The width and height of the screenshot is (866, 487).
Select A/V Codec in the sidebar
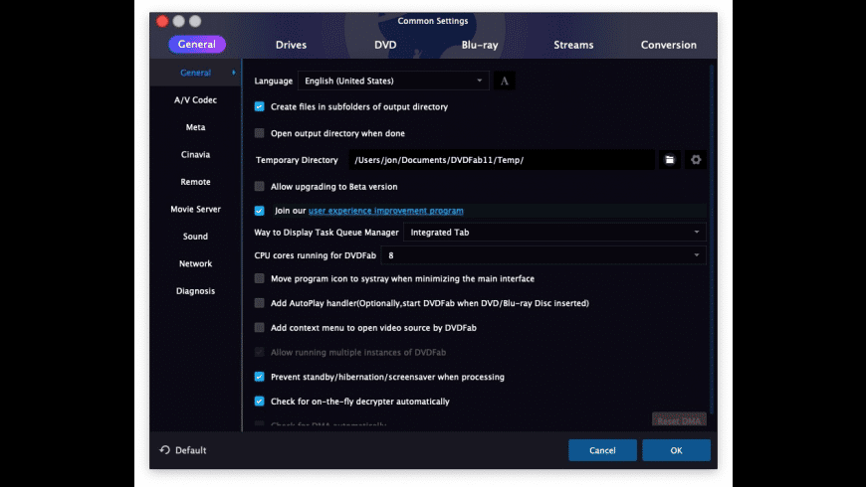(x=195, y=100)
